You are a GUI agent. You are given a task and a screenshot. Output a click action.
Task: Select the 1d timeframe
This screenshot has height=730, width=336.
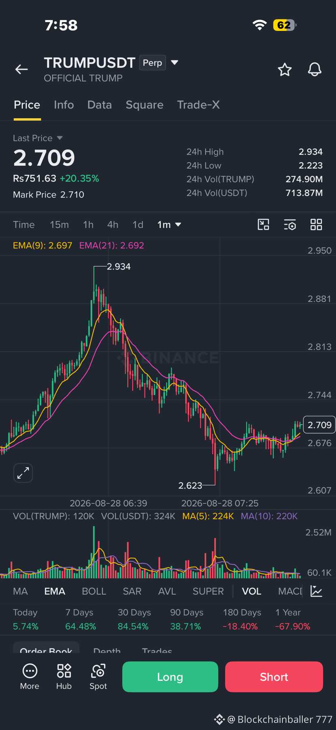138,224
